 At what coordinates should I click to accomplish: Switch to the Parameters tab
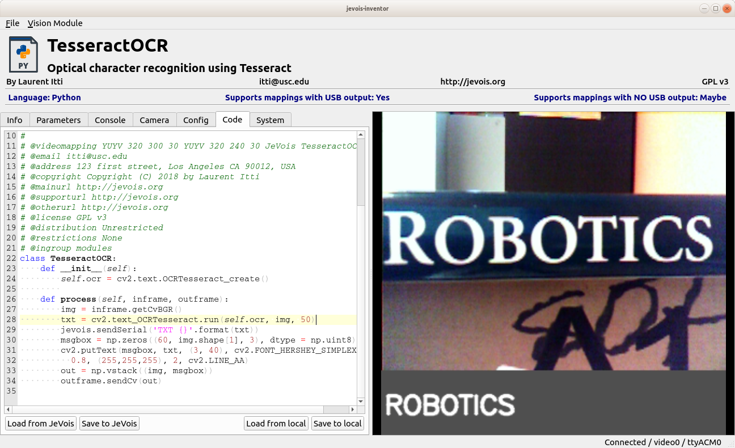coord(59,120)
